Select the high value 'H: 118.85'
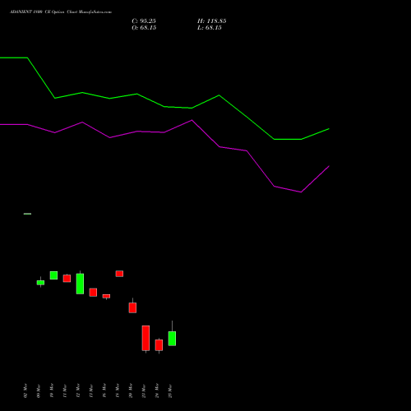The image size is (411, 411). [x=212, y=21]
